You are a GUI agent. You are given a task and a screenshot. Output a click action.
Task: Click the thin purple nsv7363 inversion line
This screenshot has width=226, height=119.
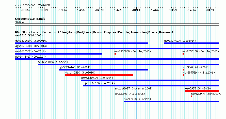[x=117, y=38]
